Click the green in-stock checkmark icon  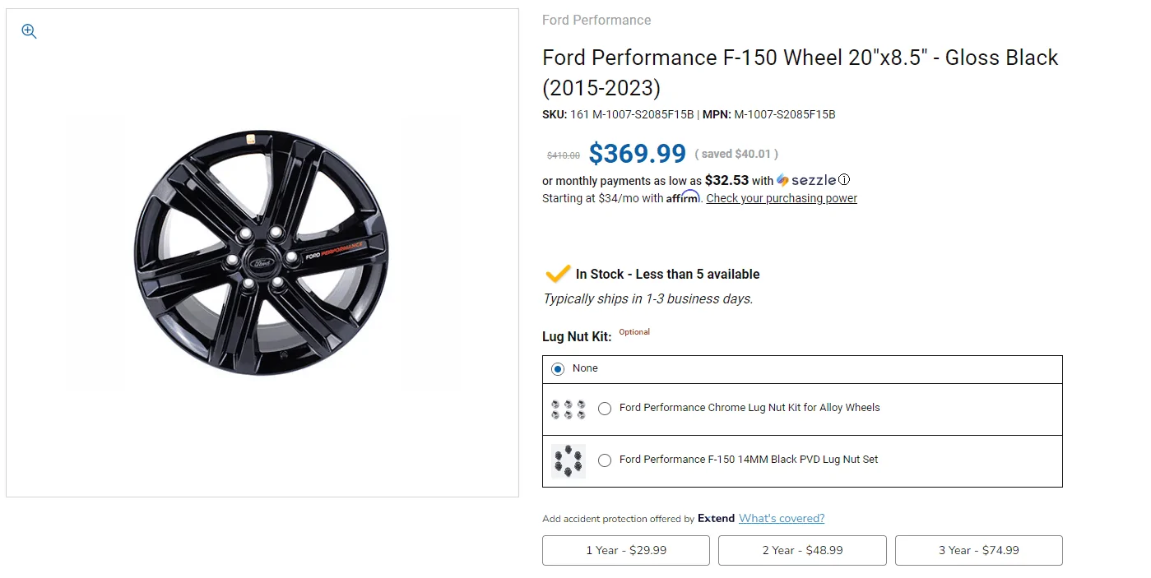point(558,273)
